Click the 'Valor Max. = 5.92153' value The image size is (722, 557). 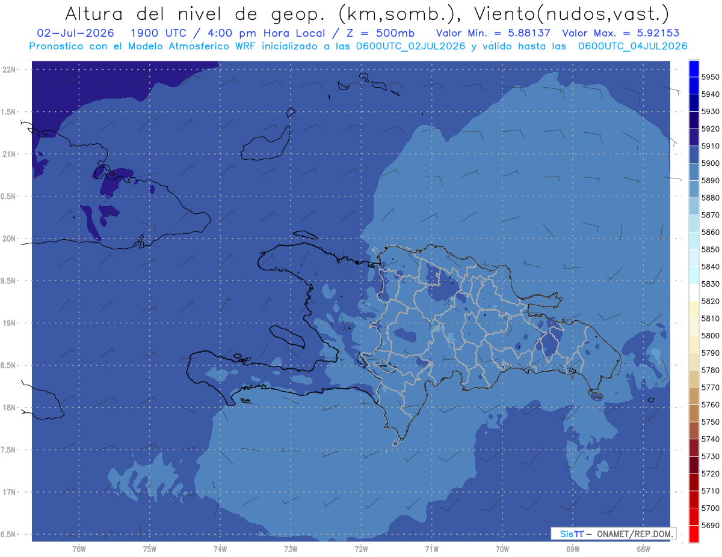(621, 33)
